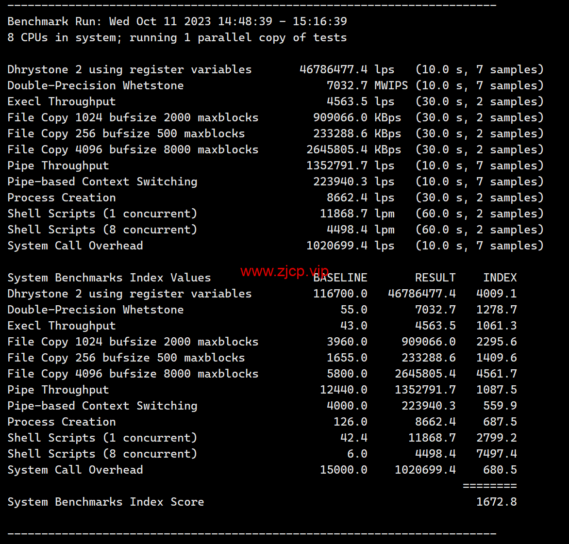Click the Process Creation value '8662.4 lps'
This screenshot has height=544, width=569.
tap(360, 198)
